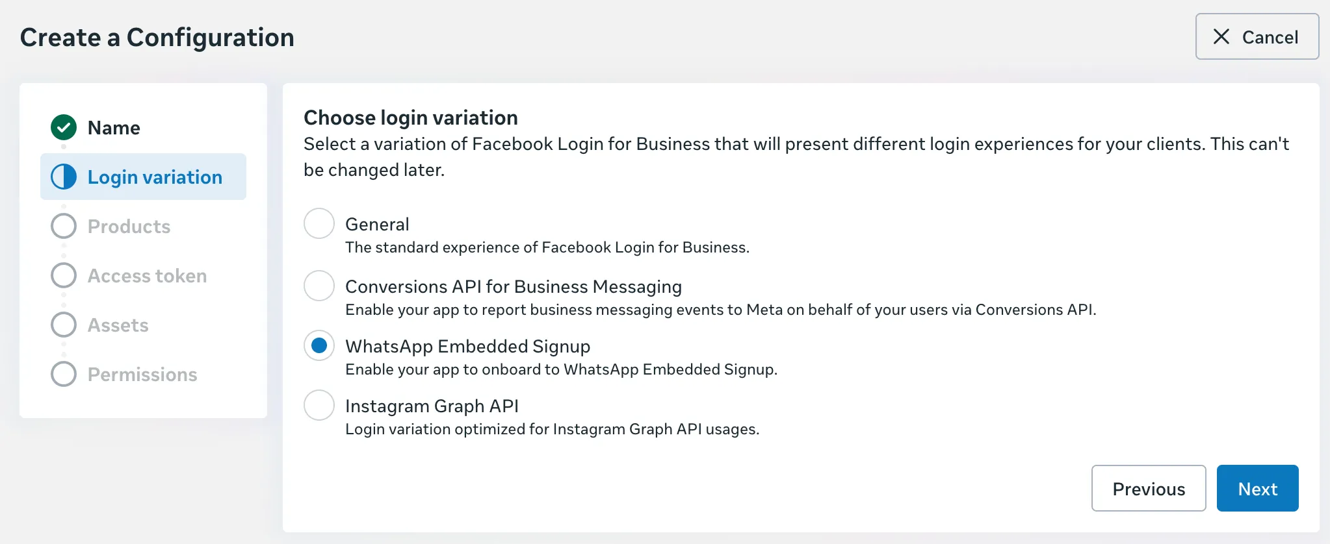Click the half-filled circle icon for Login variation
The height and width of the screenshot is (544, 1330).
(x=64, y=177)
